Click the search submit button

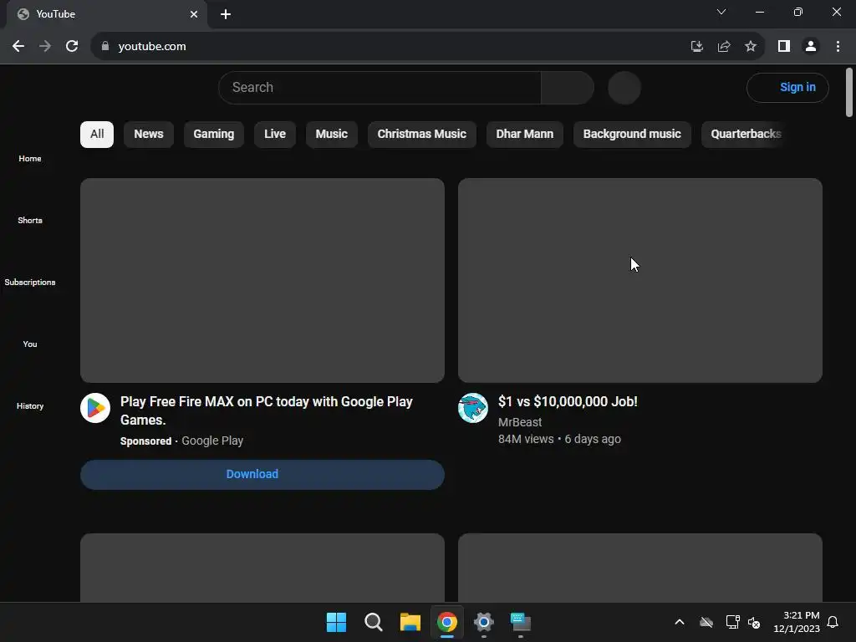click(568, 87)
